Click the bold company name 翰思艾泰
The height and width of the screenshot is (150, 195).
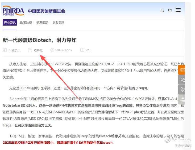point(118,136)
